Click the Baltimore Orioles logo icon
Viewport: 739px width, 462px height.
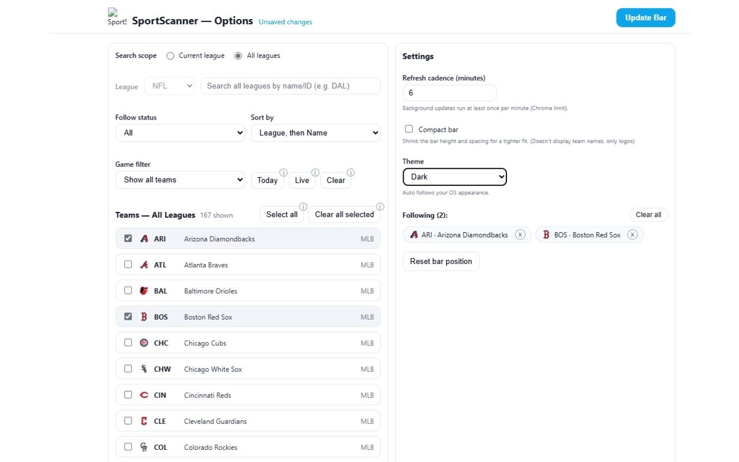144,291
